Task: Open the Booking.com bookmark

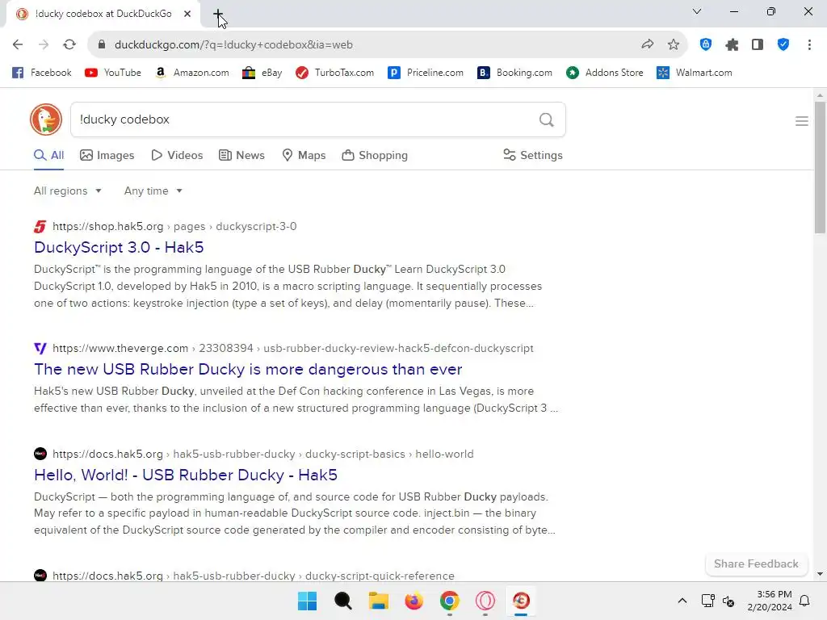Action: tap(514, 73)
